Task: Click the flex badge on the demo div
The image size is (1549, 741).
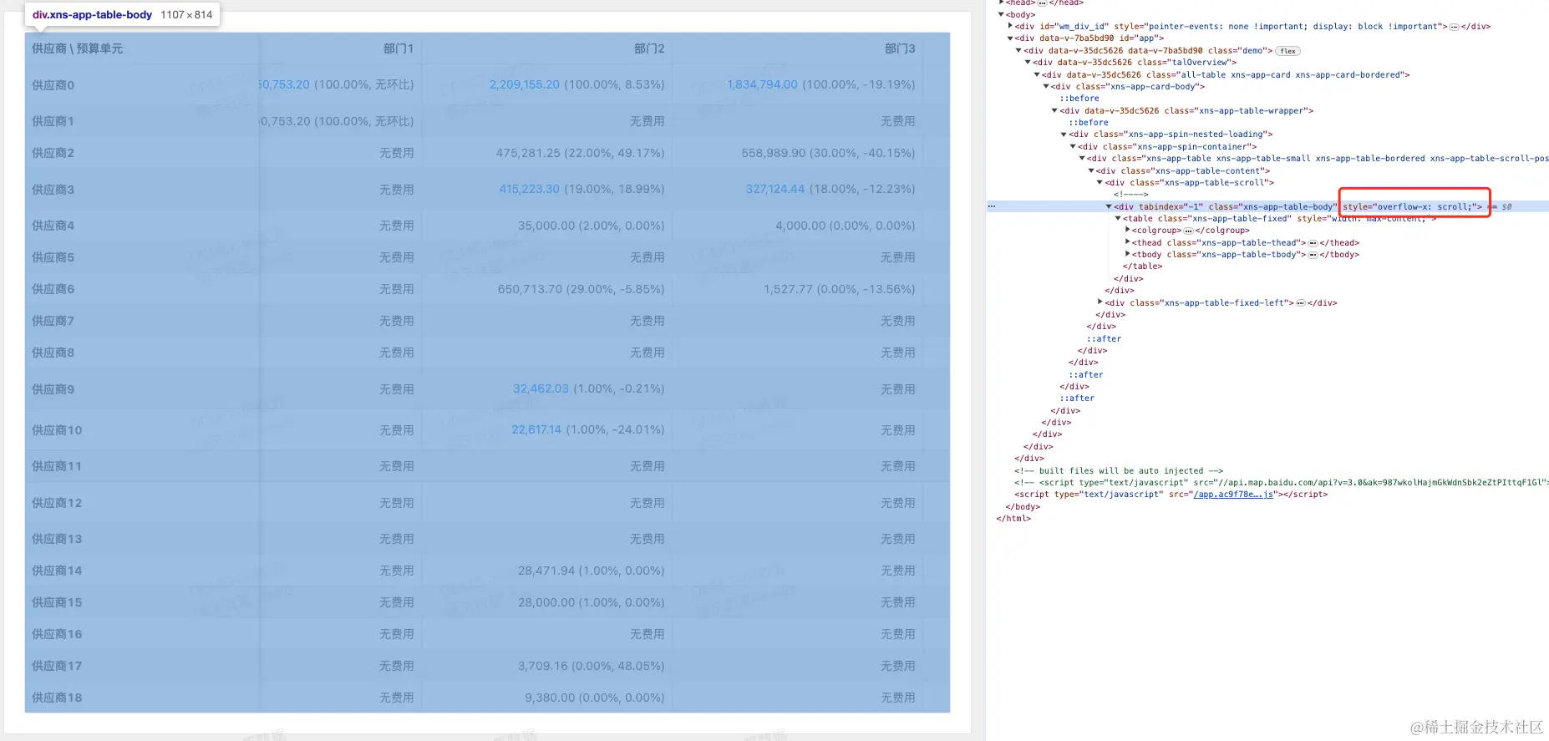Action: pos(1287,51)
